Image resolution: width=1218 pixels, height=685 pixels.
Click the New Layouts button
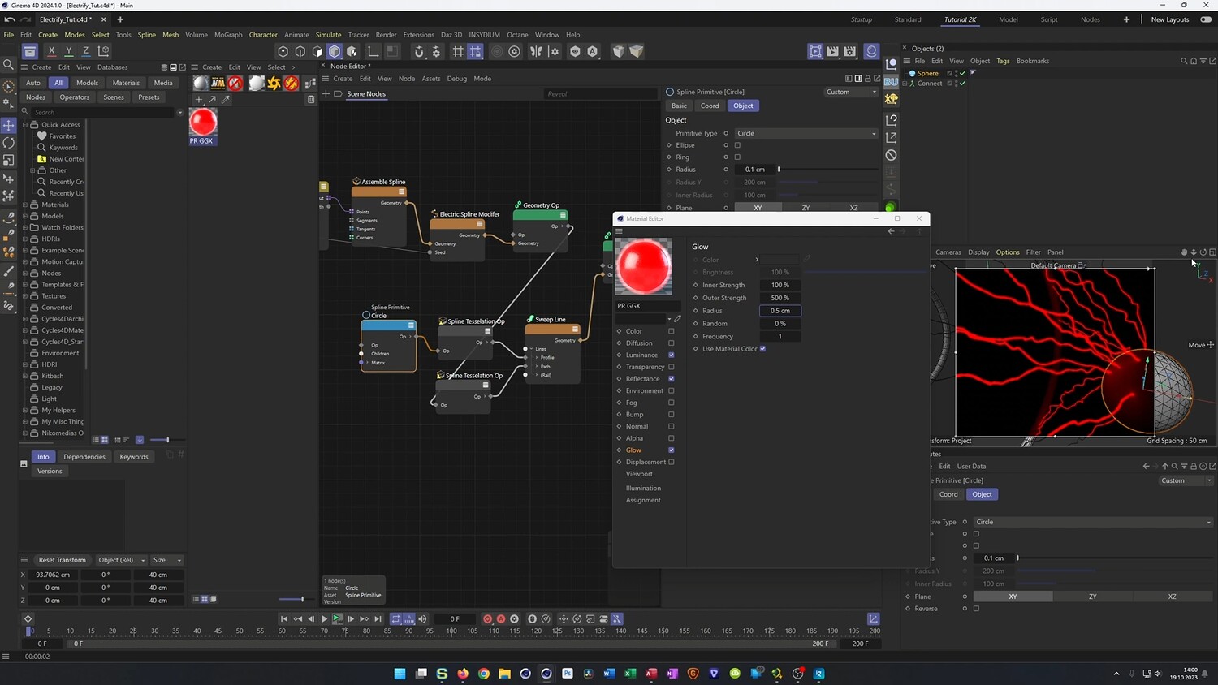click(x=1170, y=19)
